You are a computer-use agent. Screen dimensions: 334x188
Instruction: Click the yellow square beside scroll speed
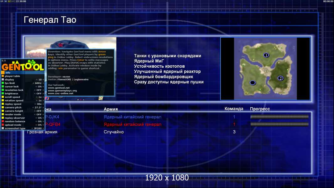click(x=3, y=97)
